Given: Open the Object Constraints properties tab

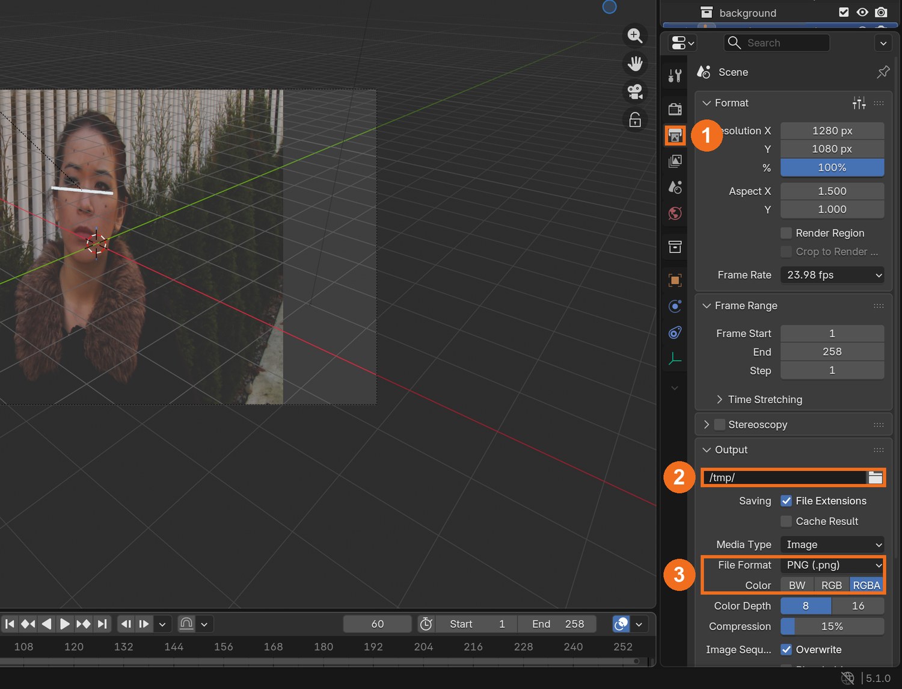Looking at the screenshot, I should pos(675,332).
